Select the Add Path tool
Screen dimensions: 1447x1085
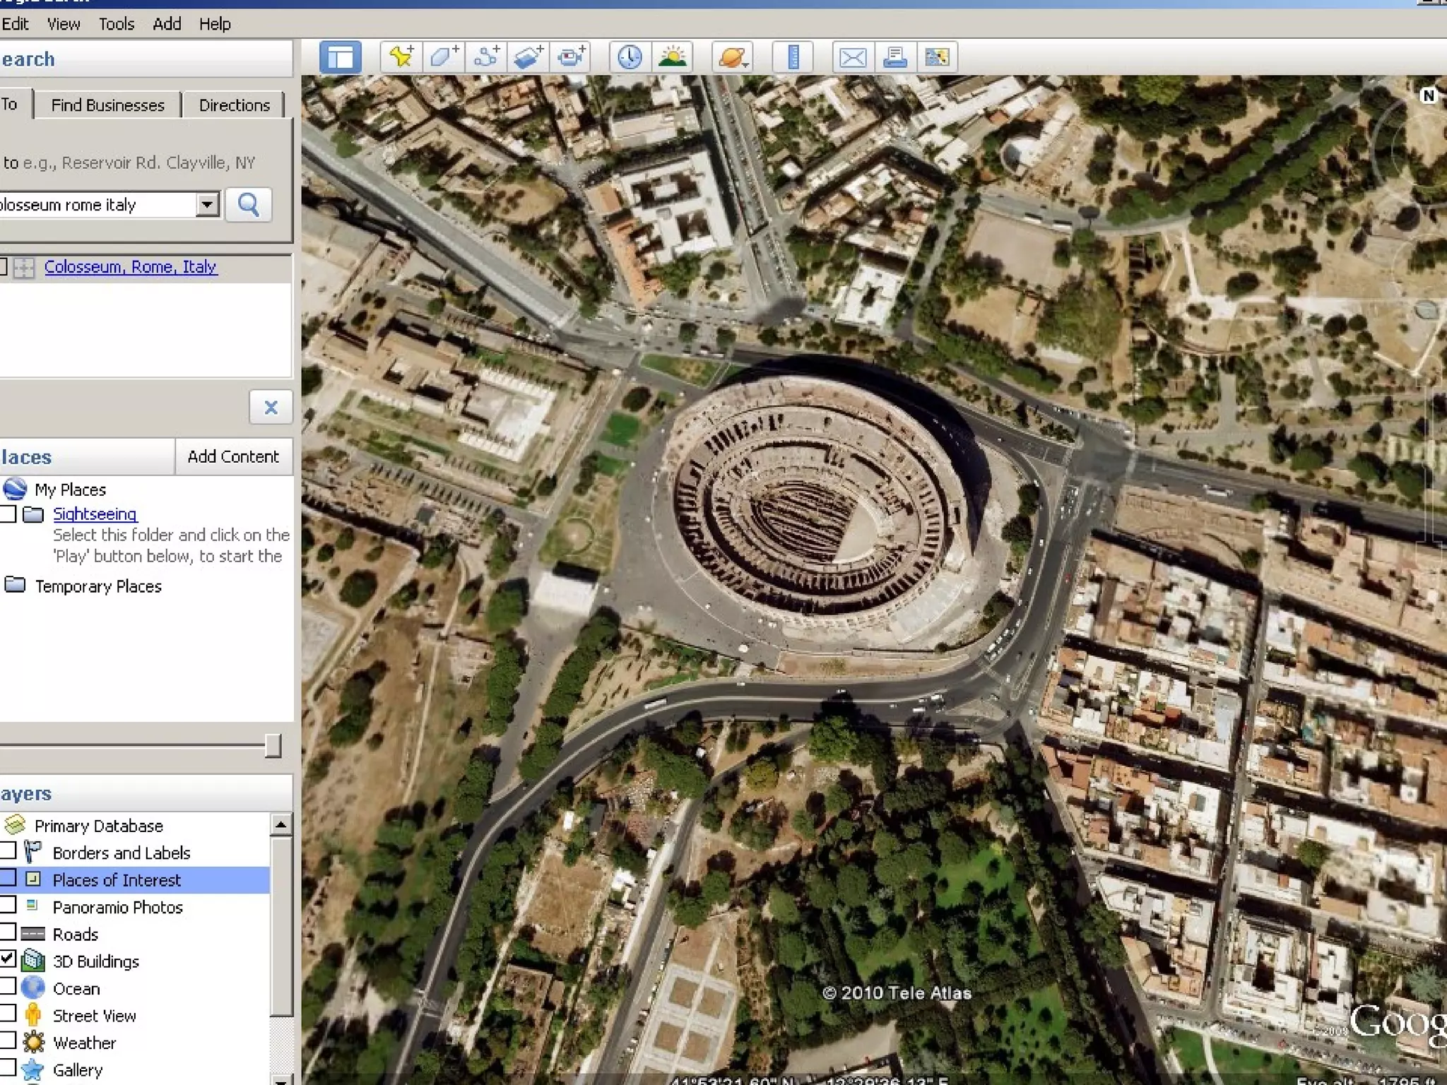coord(486,57)
